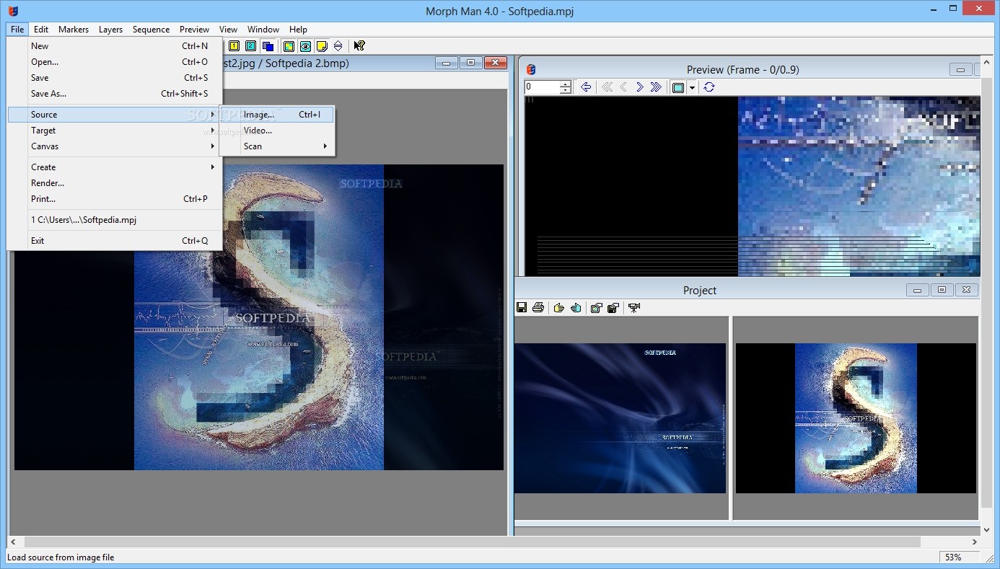Expand the Source submenu entry
1000x569 pixels.
115,115
